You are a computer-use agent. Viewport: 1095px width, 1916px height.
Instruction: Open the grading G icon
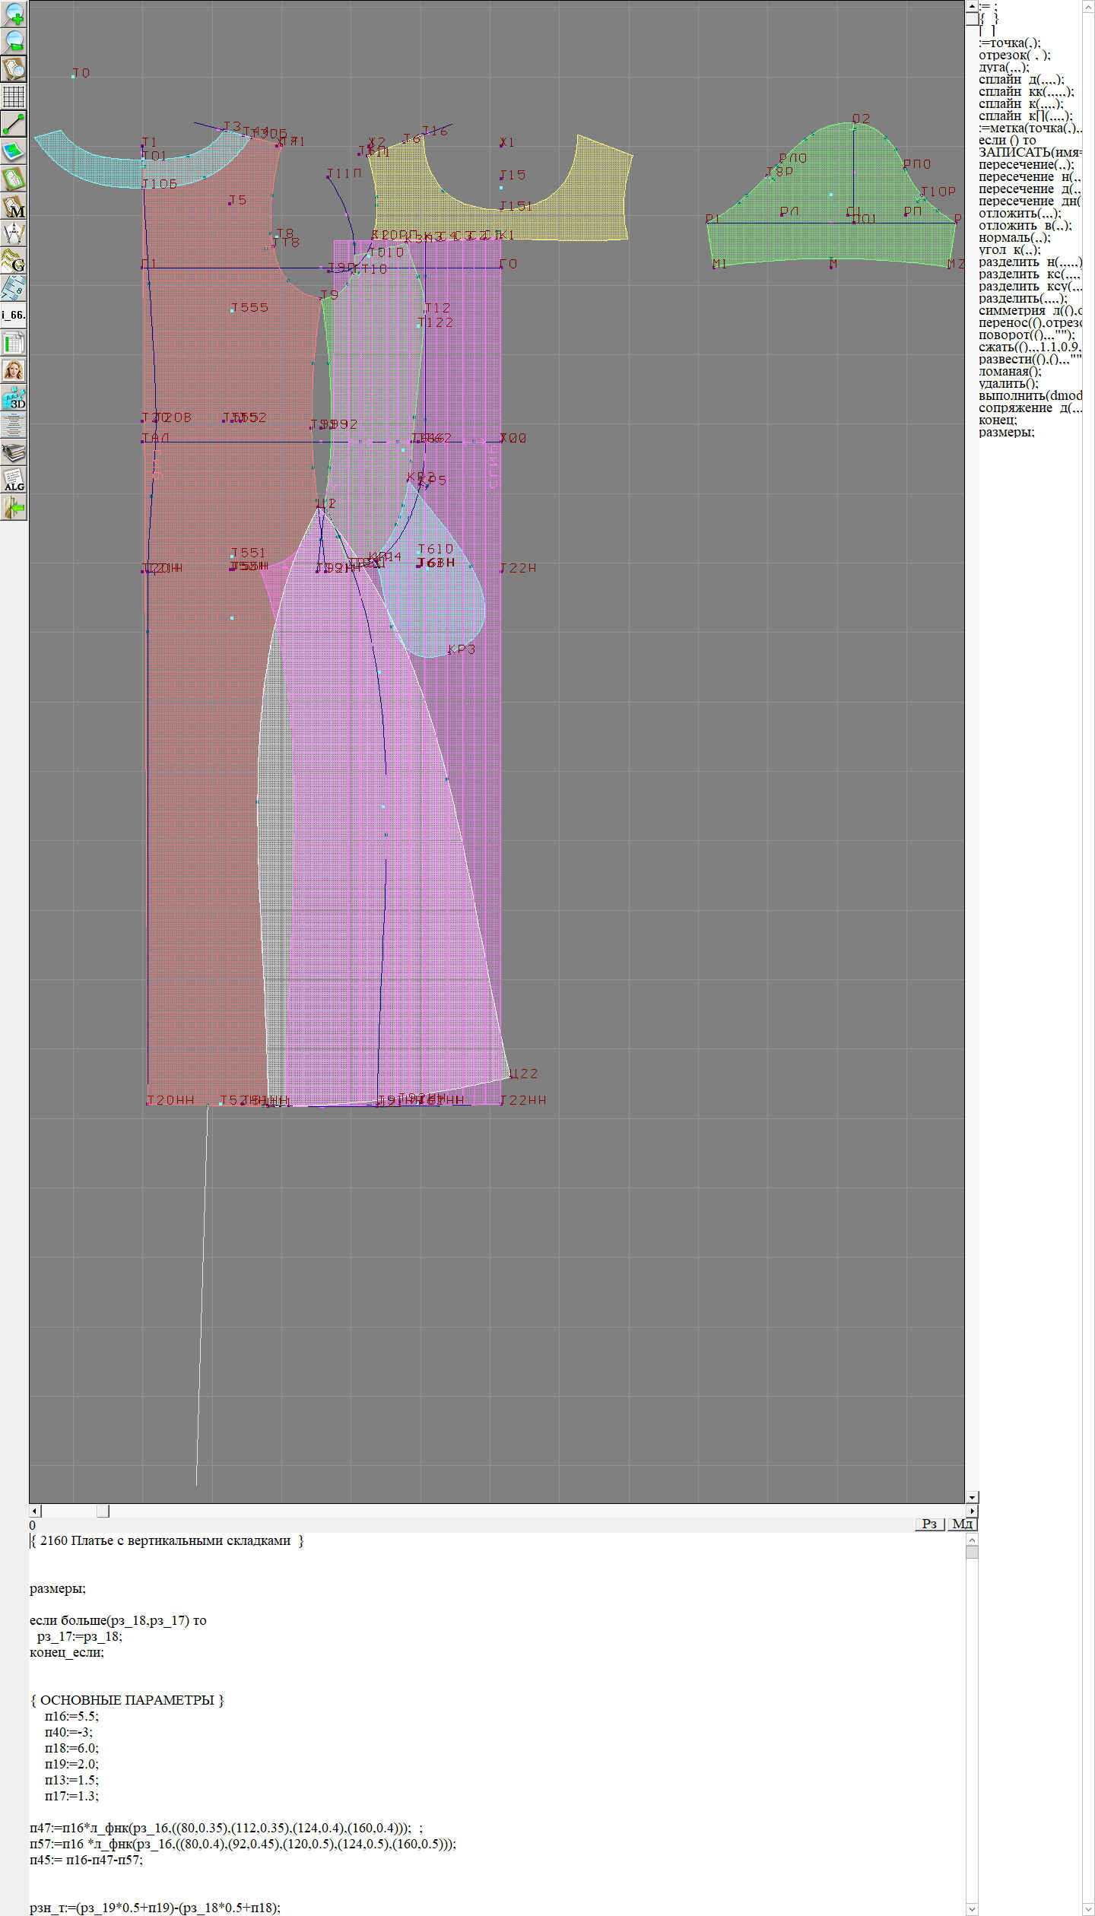click(14, 261)
